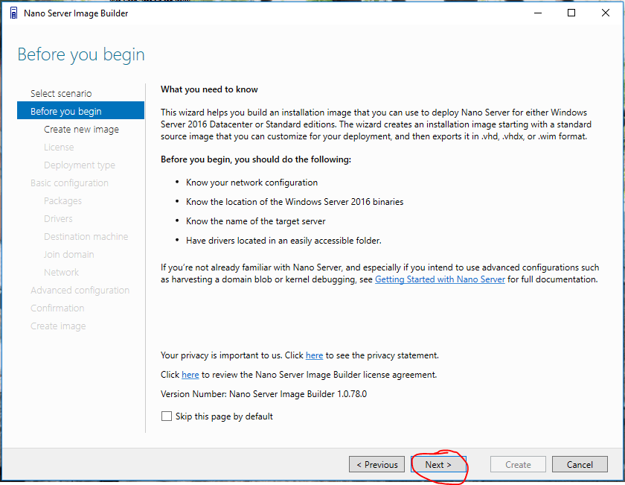Enable Skip this page by default checkbox

(167, 416)
